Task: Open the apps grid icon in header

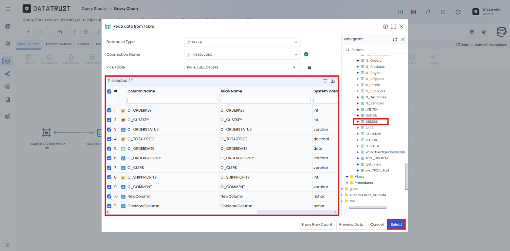Action: coord(413,12)
